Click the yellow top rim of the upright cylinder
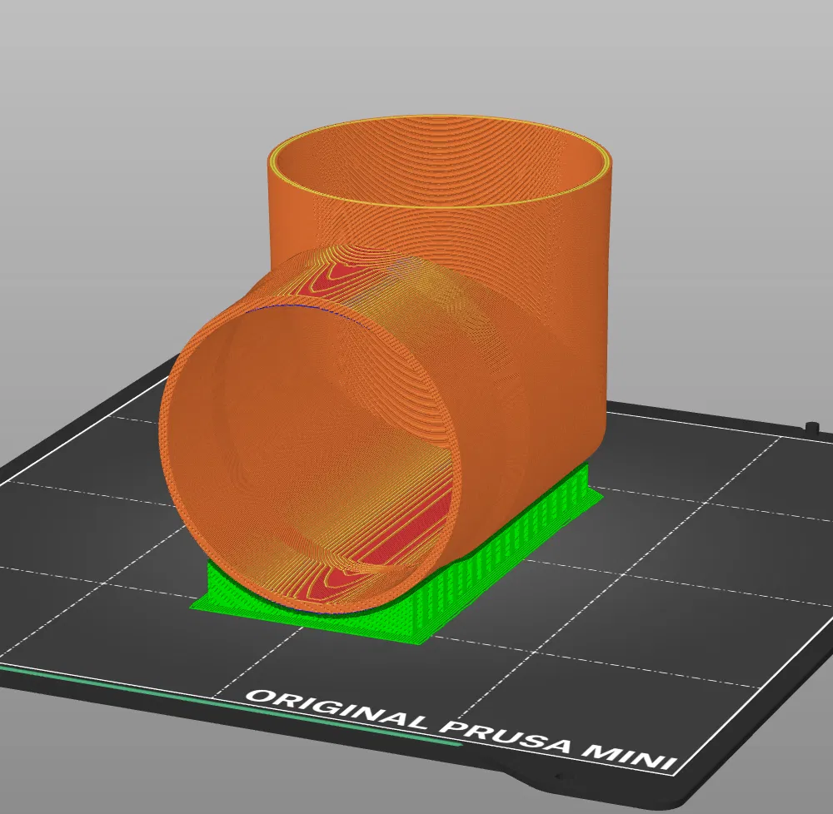This screenshot has height=814, width=833. tap(439, 161)
